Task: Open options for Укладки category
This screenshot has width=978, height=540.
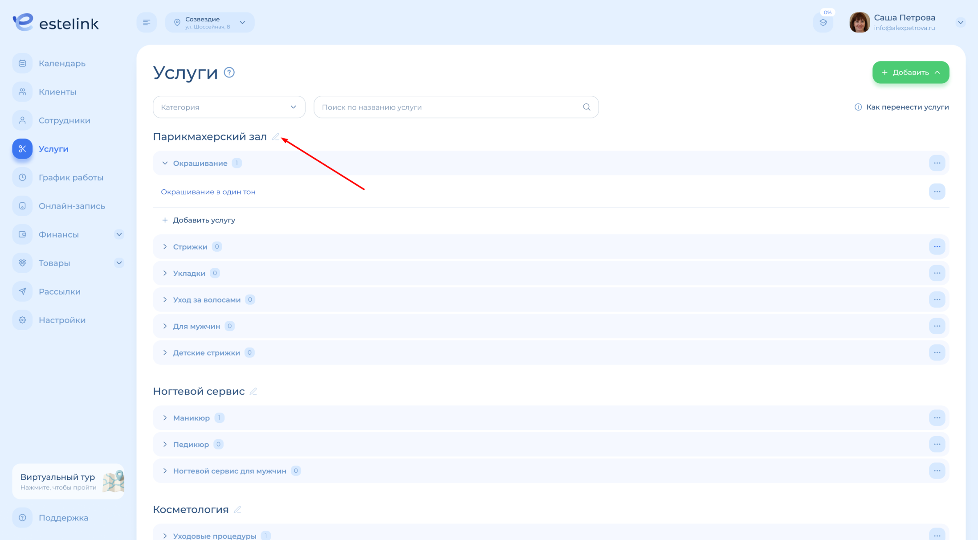Action: pyautogui.click(x=937, y=273)
